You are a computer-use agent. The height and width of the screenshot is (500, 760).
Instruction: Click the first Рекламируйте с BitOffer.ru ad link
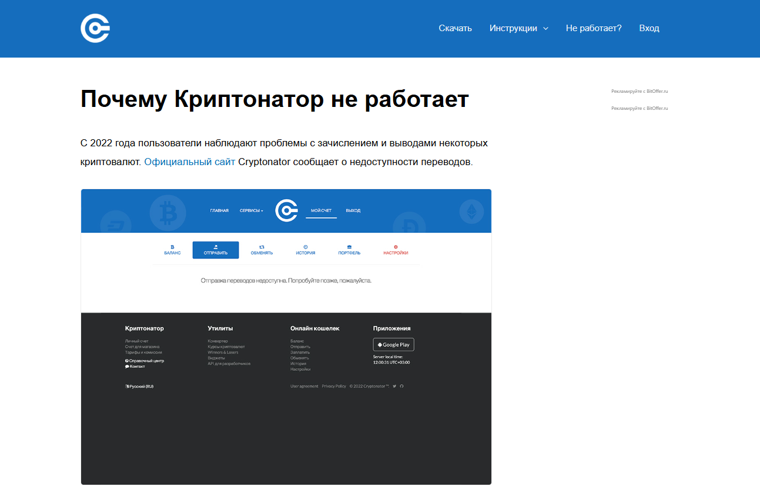click(x=640, y=91)
